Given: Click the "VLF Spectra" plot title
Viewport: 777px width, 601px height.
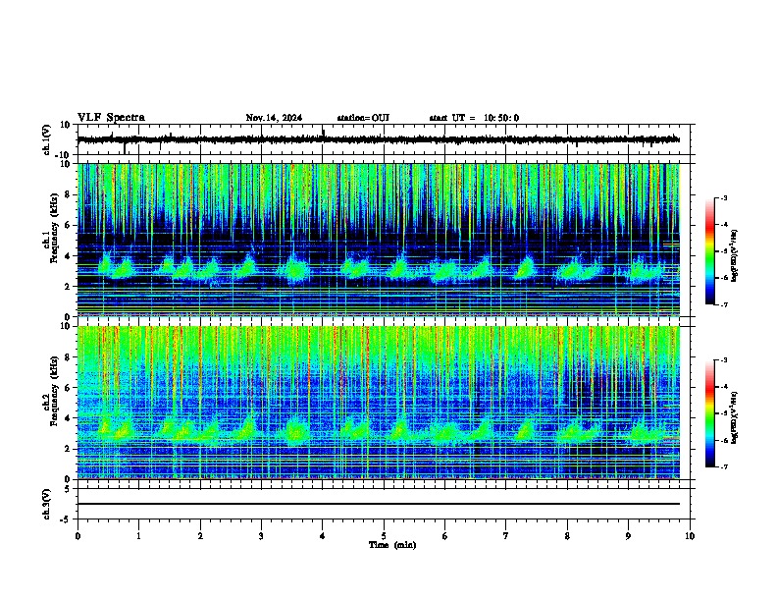Looking at the screenshot, I should (x=111, y=118).
